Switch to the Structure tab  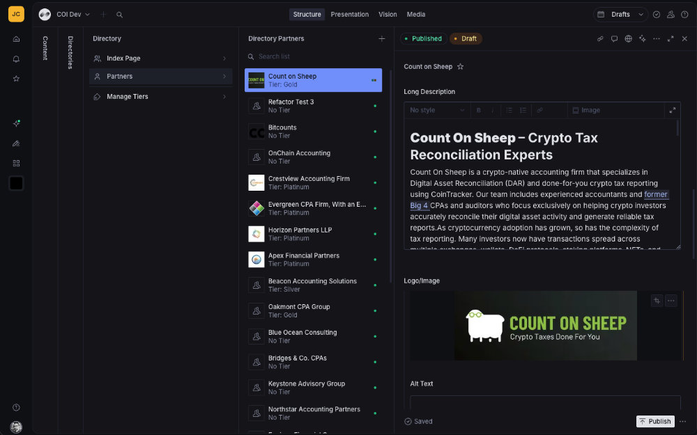point(307,15)
